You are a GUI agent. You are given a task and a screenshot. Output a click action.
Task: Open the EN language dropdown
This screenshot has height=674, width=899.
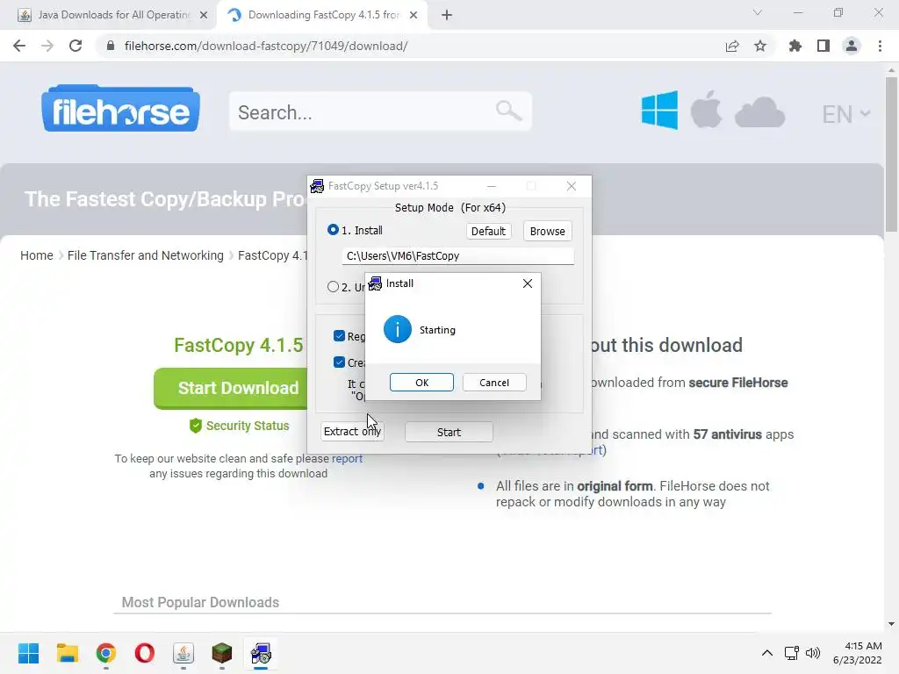coord(846,114)
